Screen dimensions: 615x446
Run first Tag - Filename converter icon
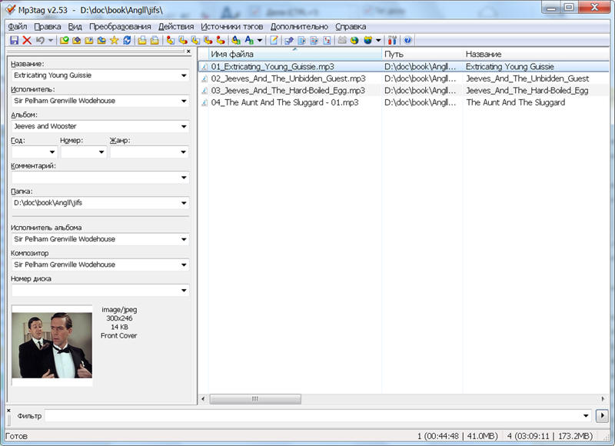tap(170, 40)
